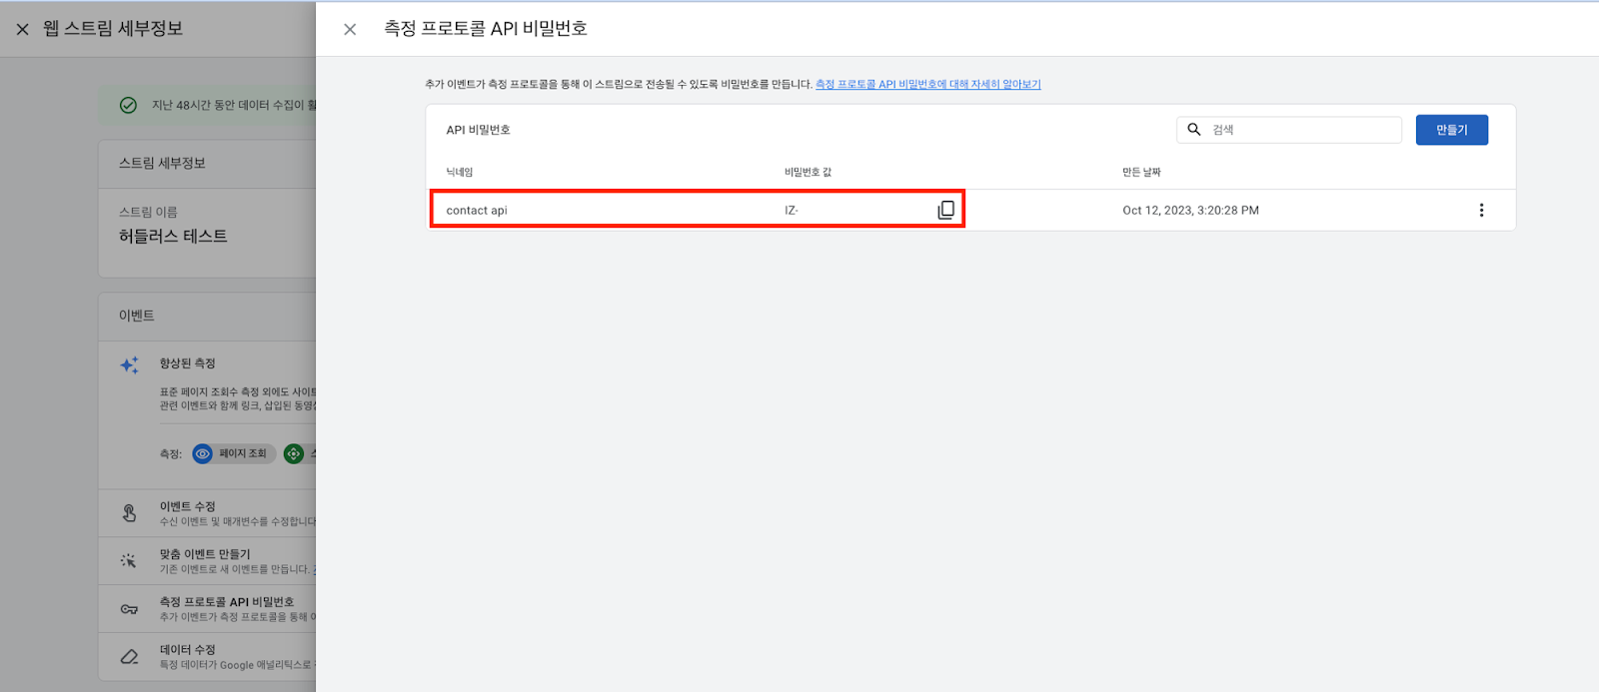Click the 만들기 create button
1599x692 pixels.
pos(1451,130)
